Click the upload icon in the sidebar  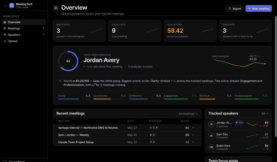5,41
